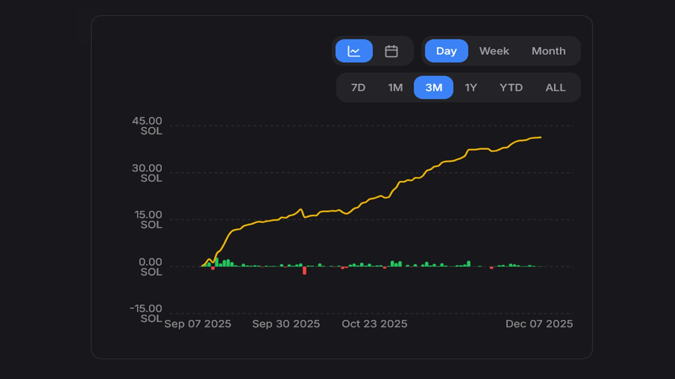Click the Dec 07 2025 date label
This screenshot has height=379, width=675.
coord(539,324)
